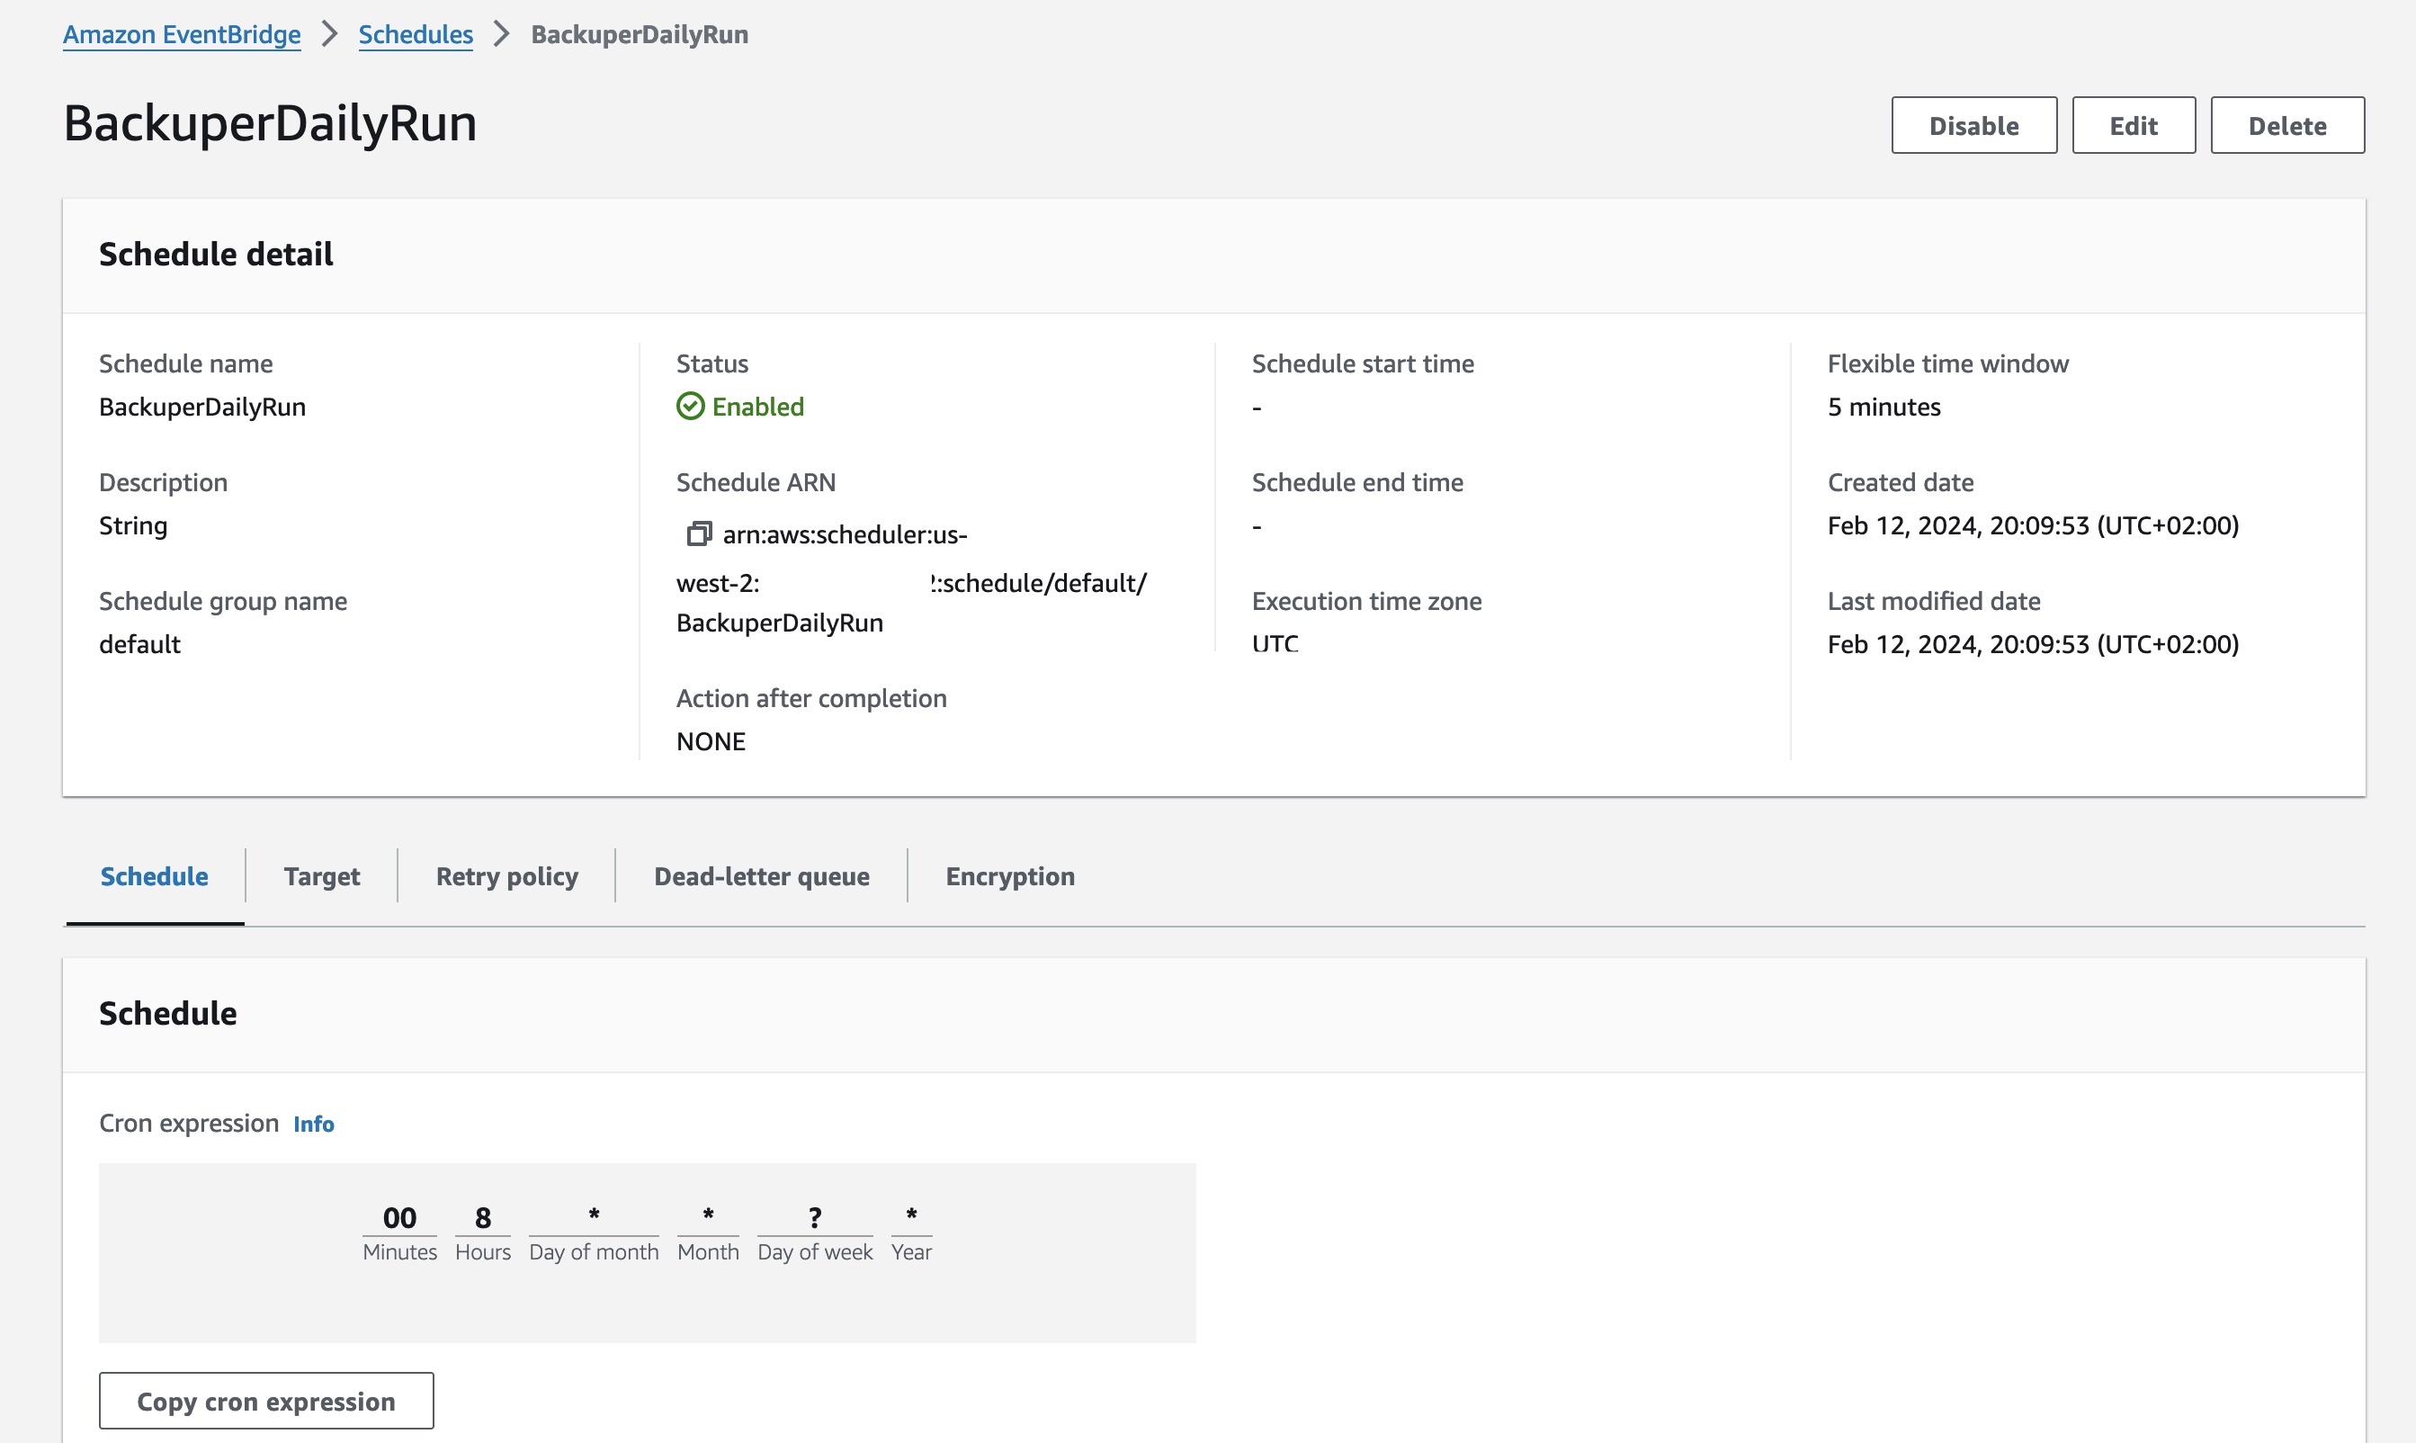
Task: Click the cron Year asterisk
Action: pyautogui.click(x=912, y=1214)
